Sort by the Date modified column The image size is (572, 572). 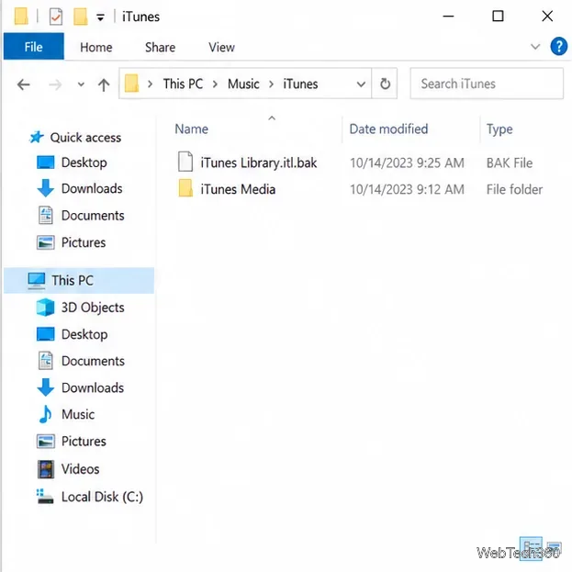click(x=388, y=129)
